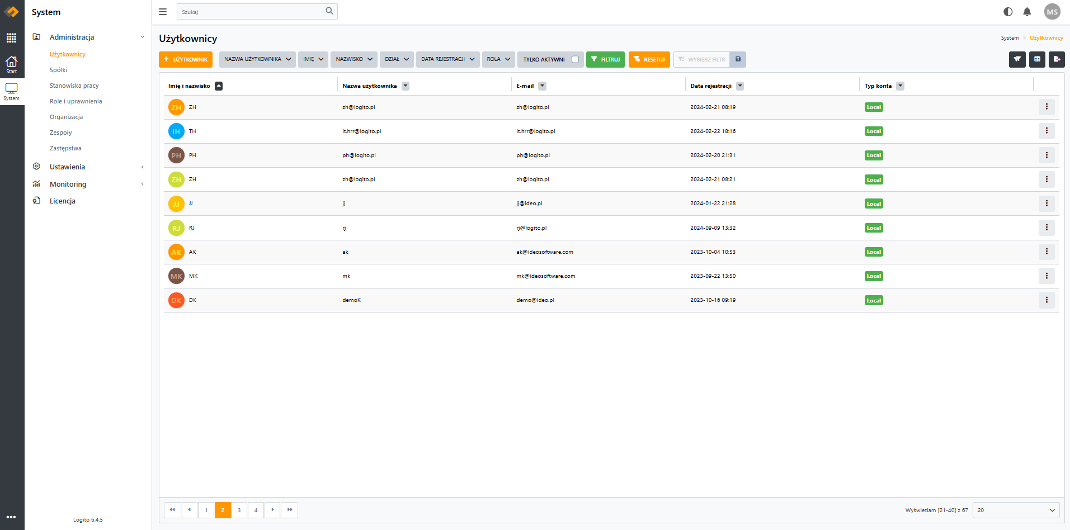
Task: Sort by Imię i nazwisko column arrow
Action: pos(219,86)
